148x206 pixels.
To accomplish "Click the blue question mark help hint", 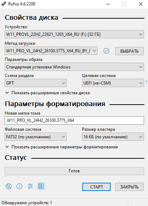I will [x=147, y=82].
